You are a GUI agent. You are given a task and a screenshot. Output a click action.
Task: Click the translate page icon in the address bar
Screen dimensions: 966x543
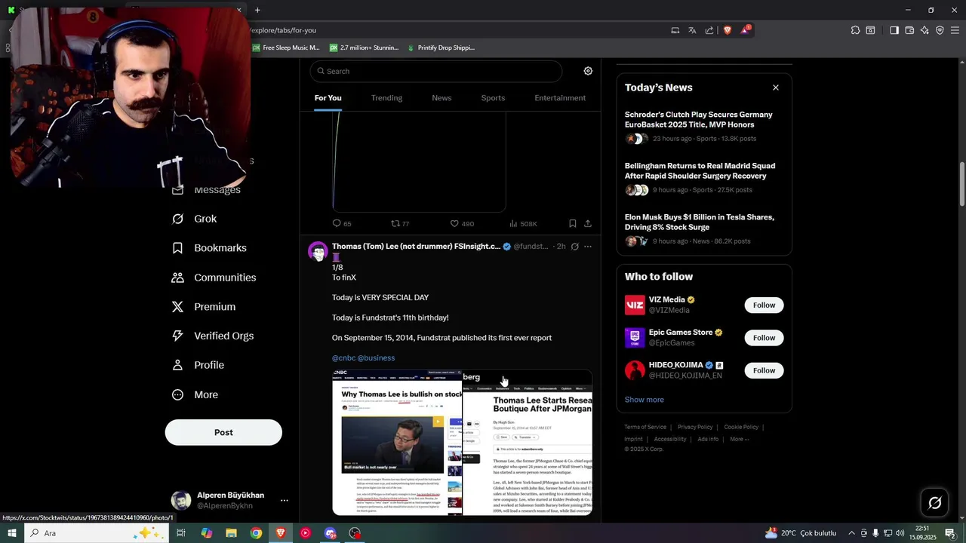[692, 30]
